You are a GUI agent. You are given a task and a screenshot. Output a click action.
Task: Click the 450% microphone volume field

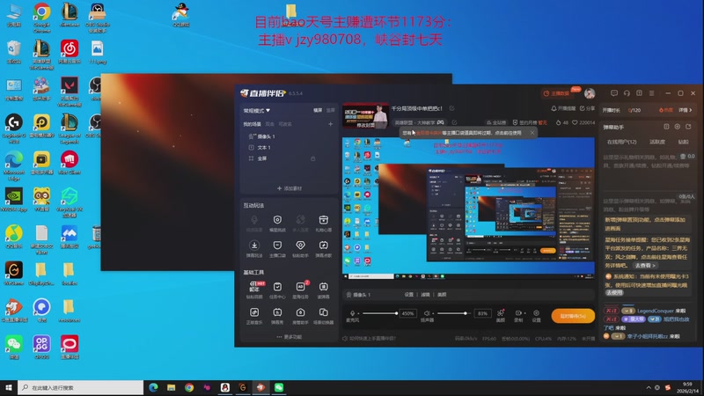[407, 313]
